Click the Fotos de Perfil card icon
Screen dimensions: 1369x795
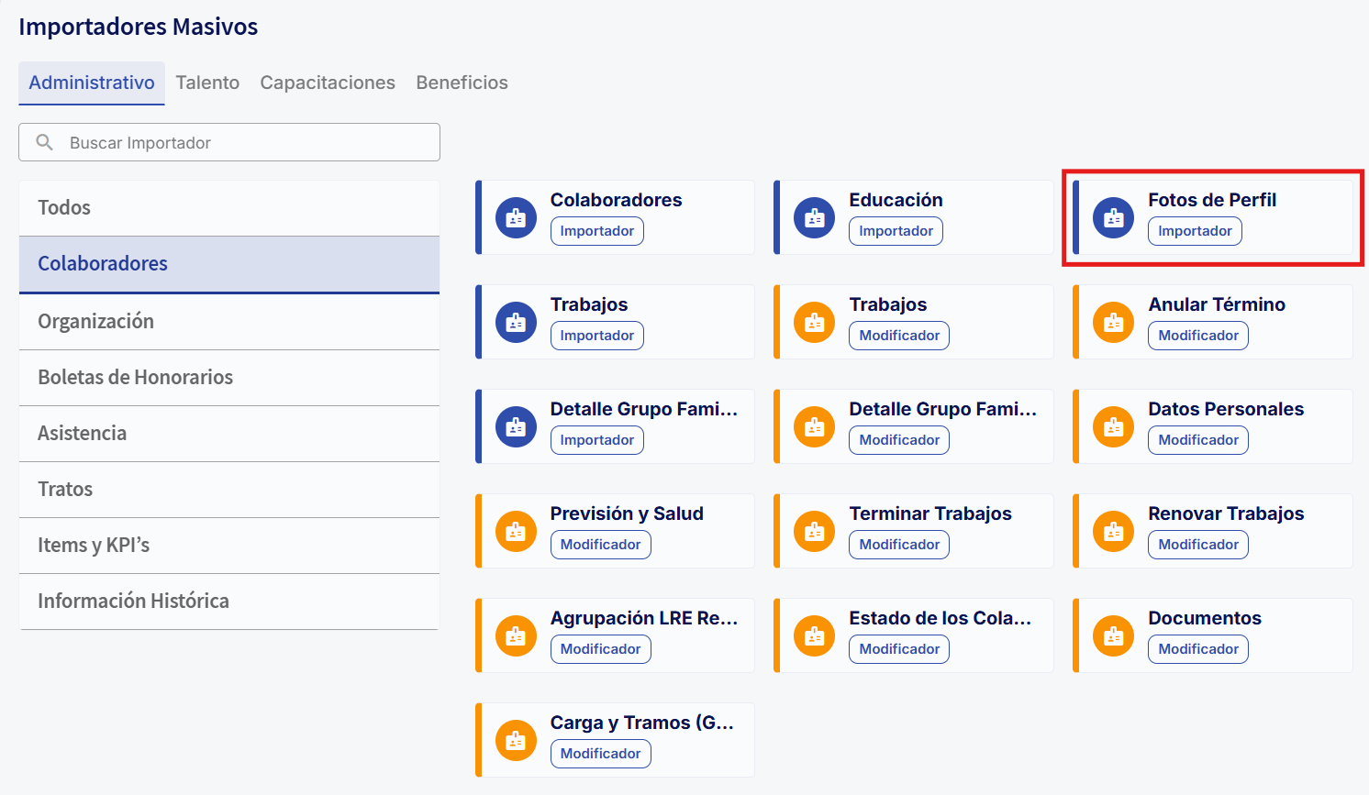pos(1113,218)
